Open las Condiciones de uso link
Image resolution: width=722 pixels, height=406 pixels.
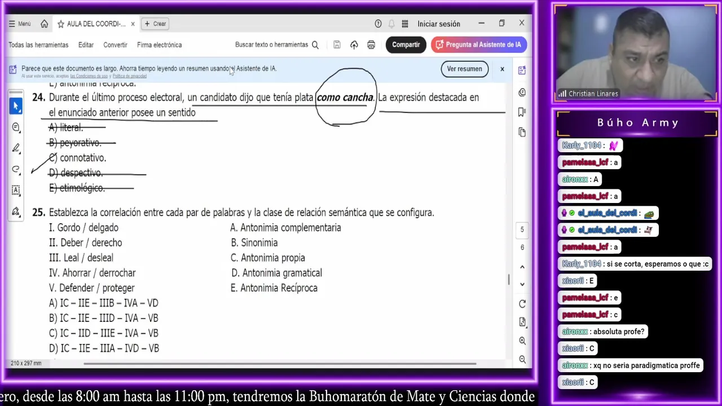click(89, 76)
